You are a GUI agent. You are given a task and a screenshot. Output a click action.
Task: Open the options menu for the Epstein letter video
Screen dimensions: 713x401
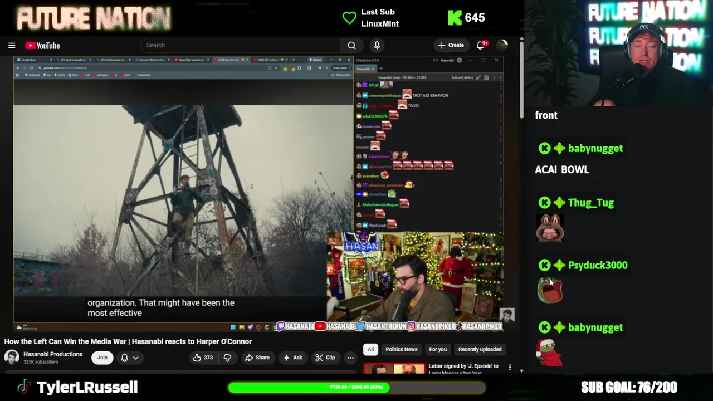[510, 367]
